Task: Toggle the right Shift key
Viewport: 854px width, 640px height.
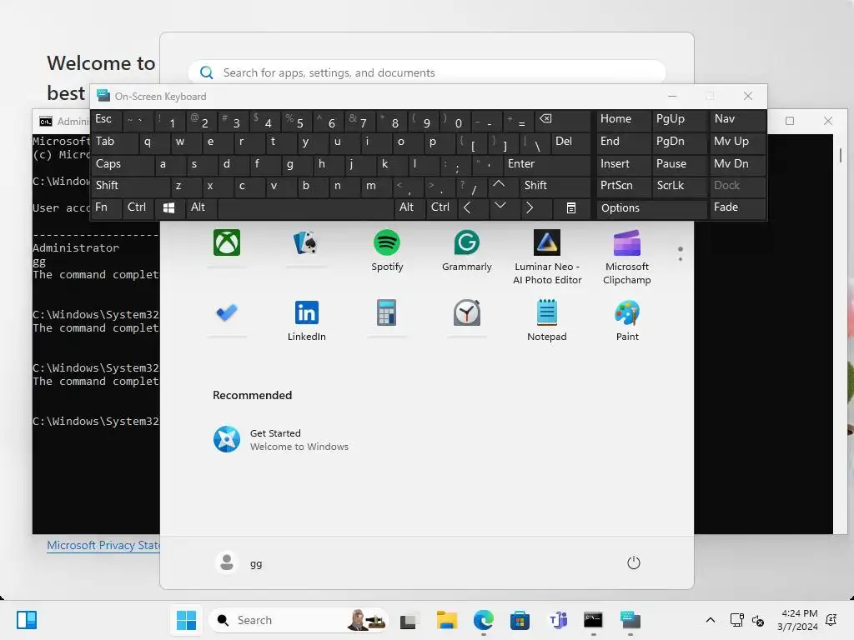Action: pyautogui.click(x=555, y=186)
